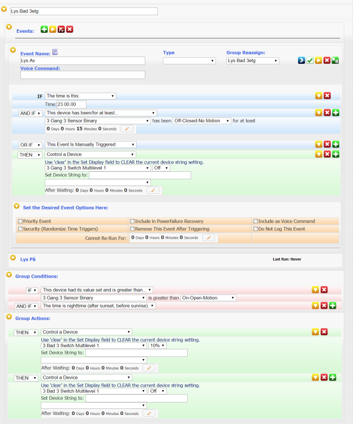
Task: Click the Lys Av event name field
Action: (x=83, y=60)
